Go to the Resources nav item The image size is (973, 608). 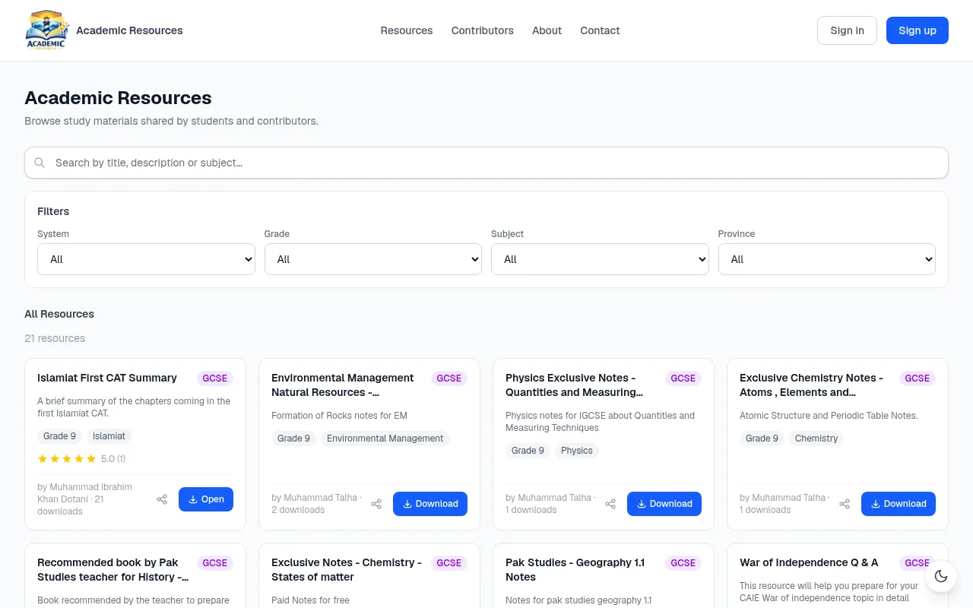(407, 30)
